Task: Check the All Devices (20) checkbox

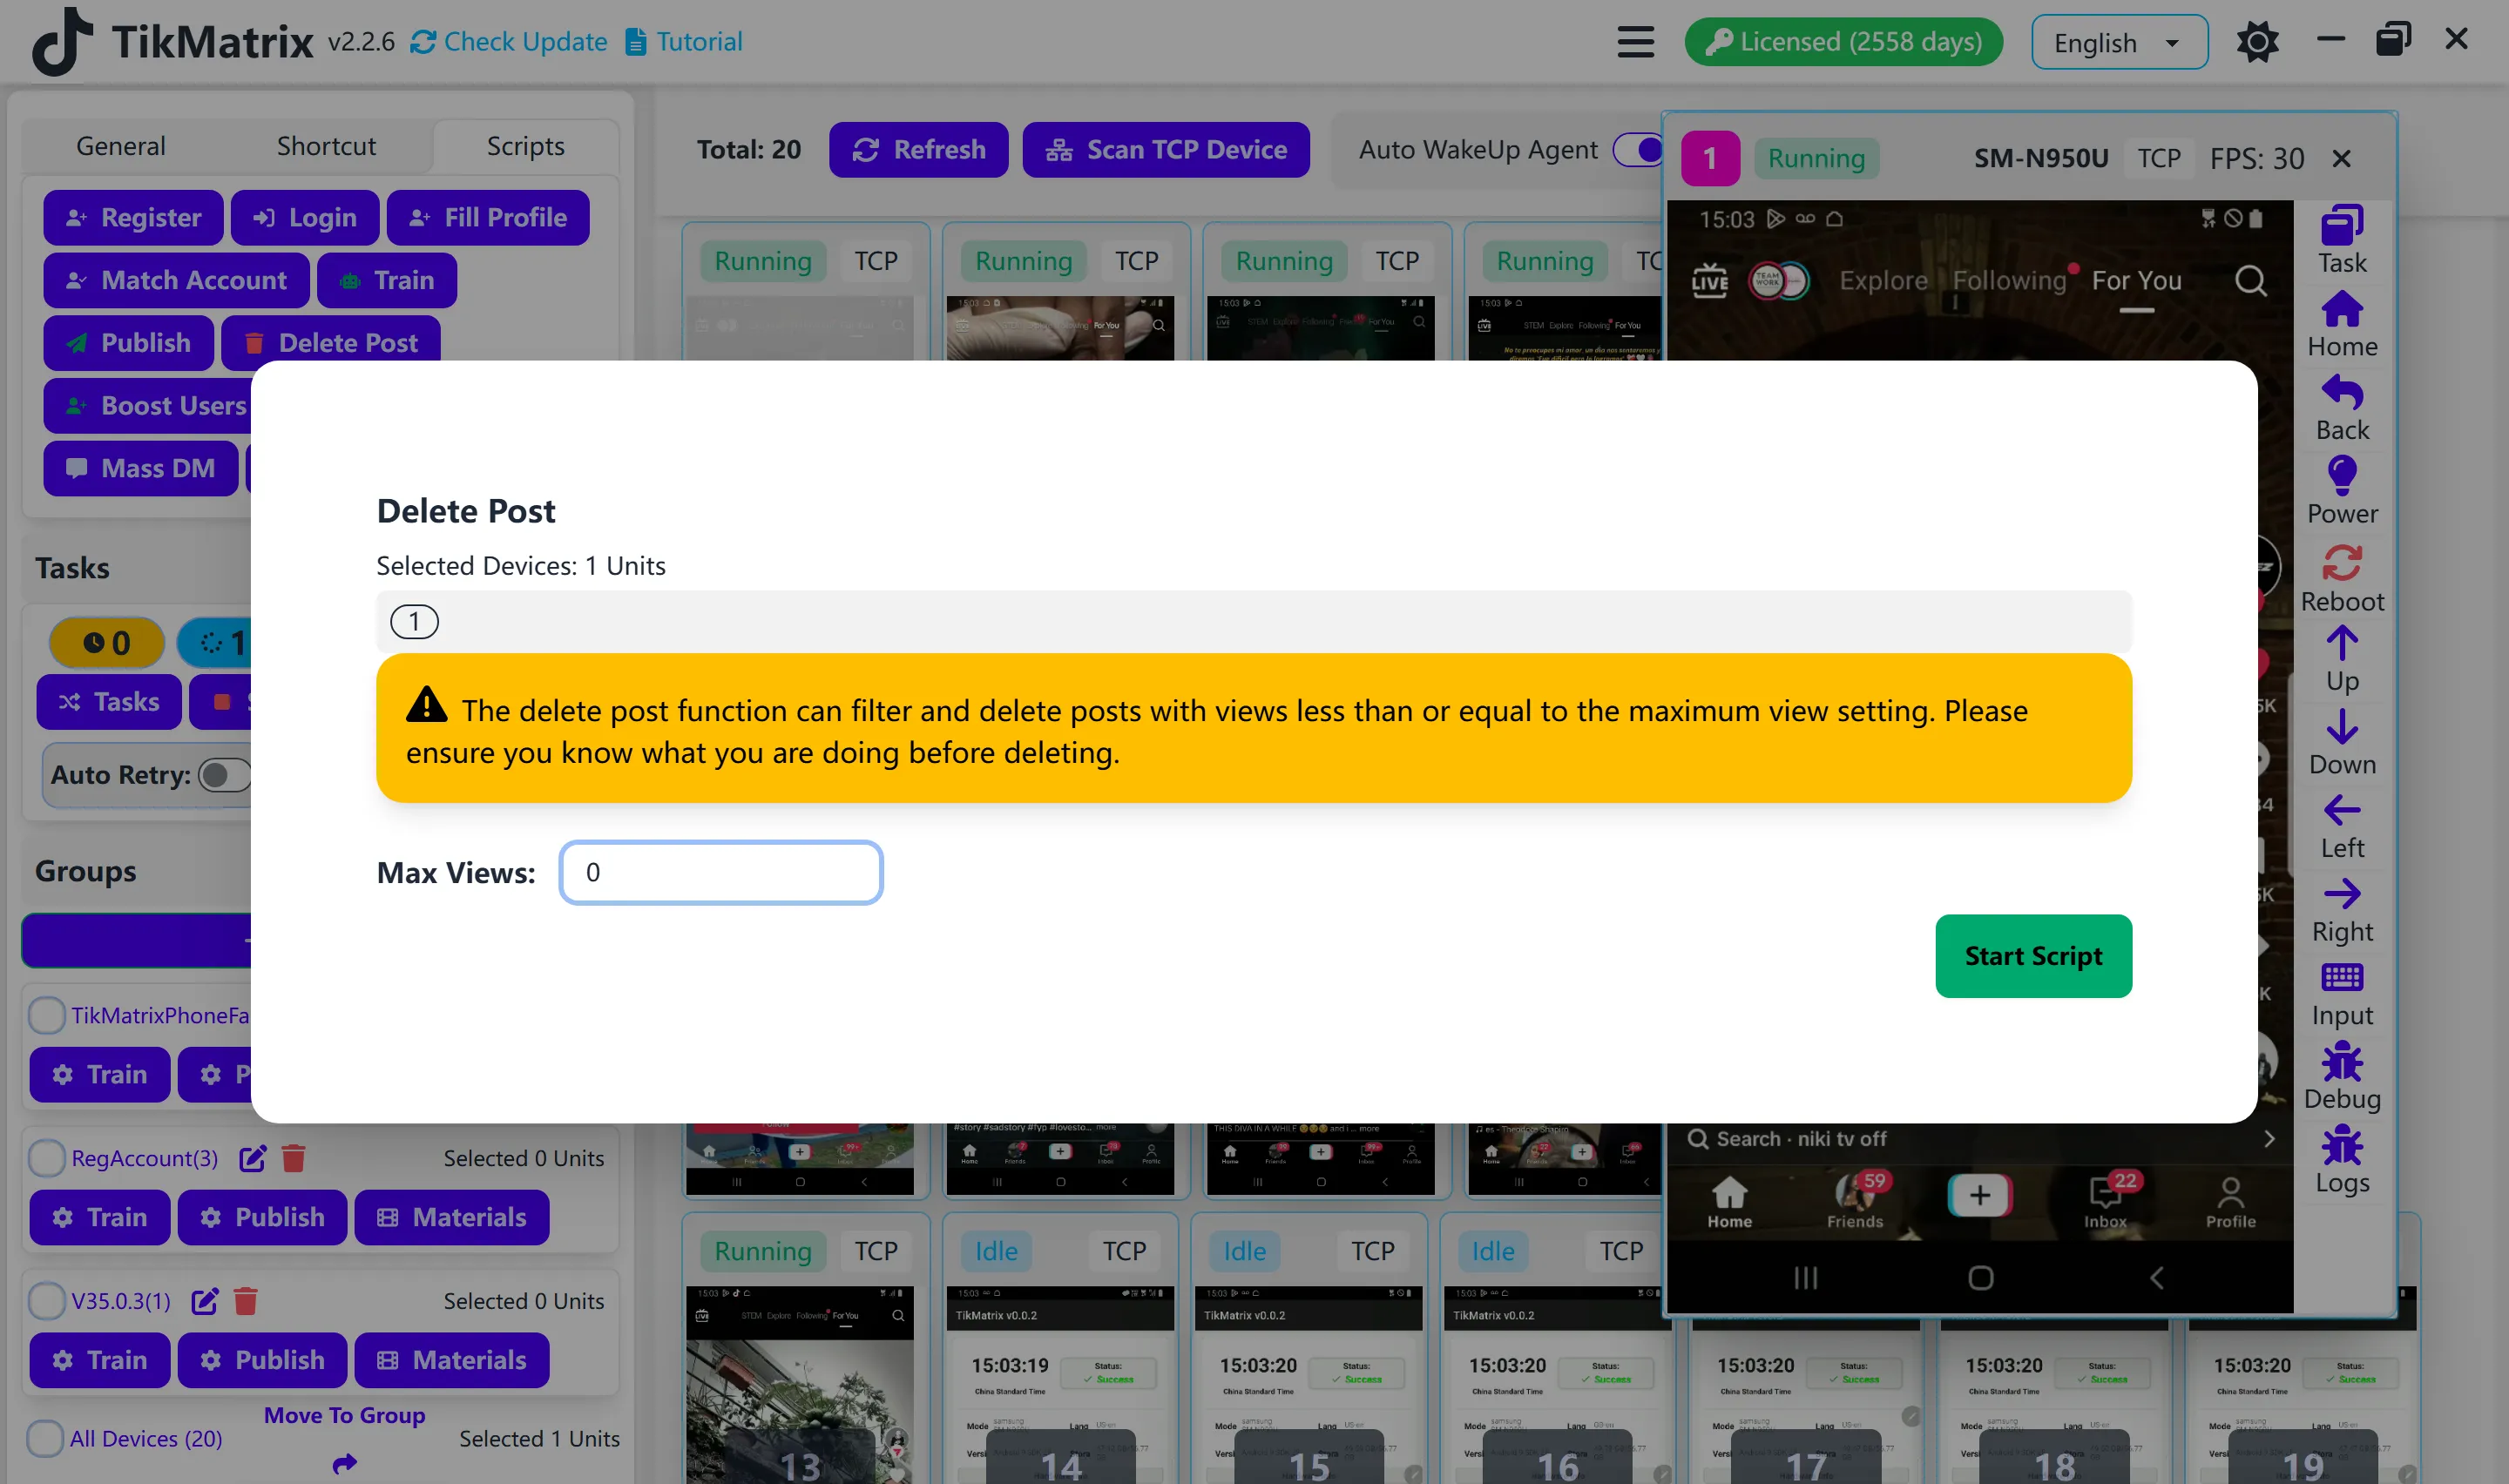Action: pos(46,1438)
